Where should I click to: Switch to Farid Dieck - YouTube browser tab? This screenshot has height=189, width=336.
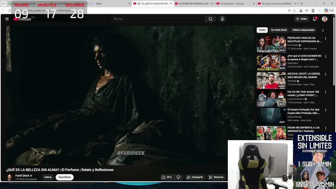(x=235, y=3)
